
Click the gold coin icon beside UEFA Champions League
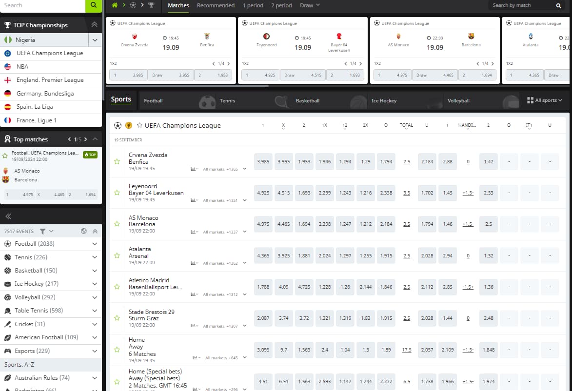pos(128,125)
